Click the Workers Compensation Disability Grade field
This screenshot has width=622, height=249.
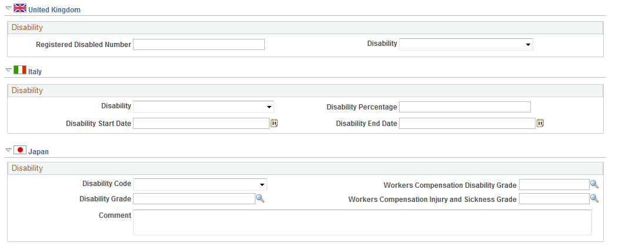pyautogui.click(x=554, y=185)
